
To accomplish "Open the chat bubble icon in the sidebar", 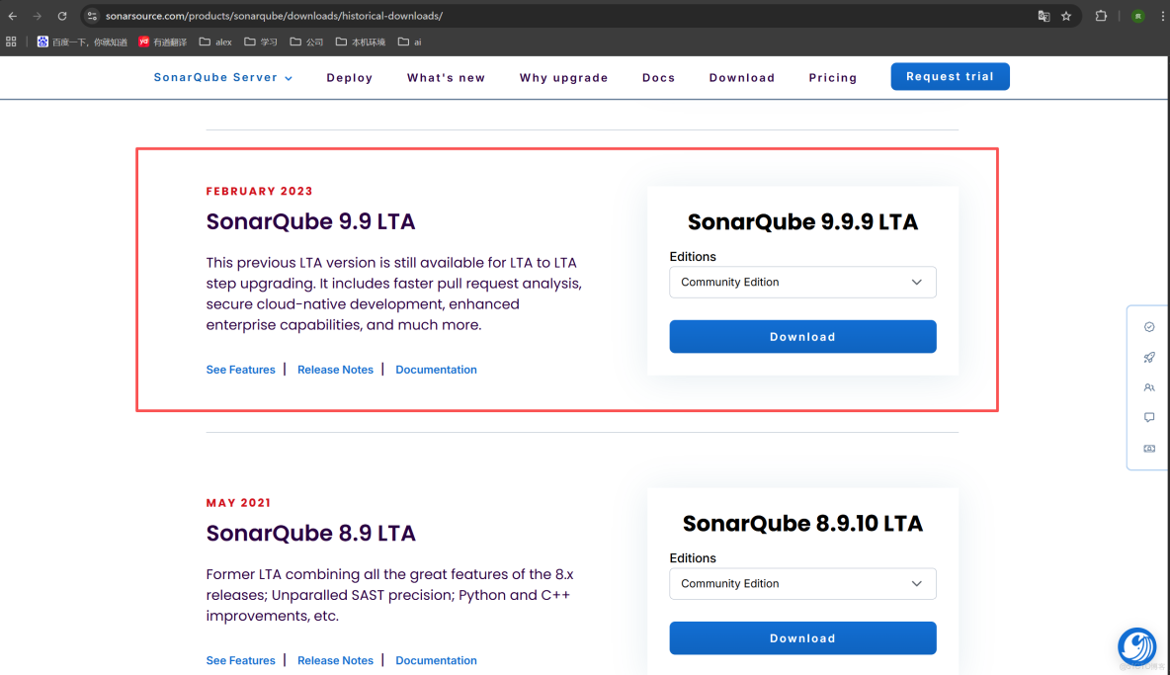I will (1148, 417).
